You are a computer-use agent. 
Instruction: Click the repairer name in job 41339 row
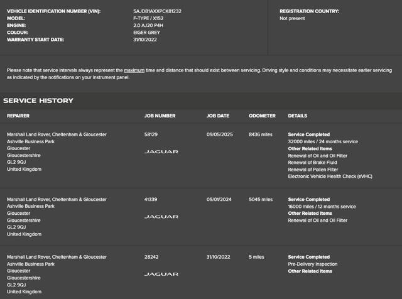point(57,200)
